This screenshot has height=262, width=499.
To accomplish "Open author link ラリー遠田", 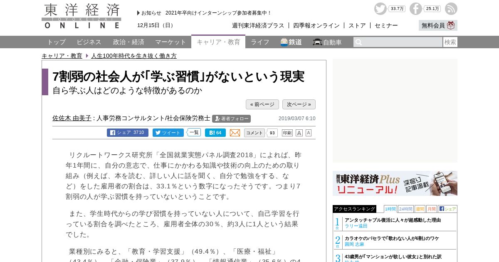I will (356, 226).
